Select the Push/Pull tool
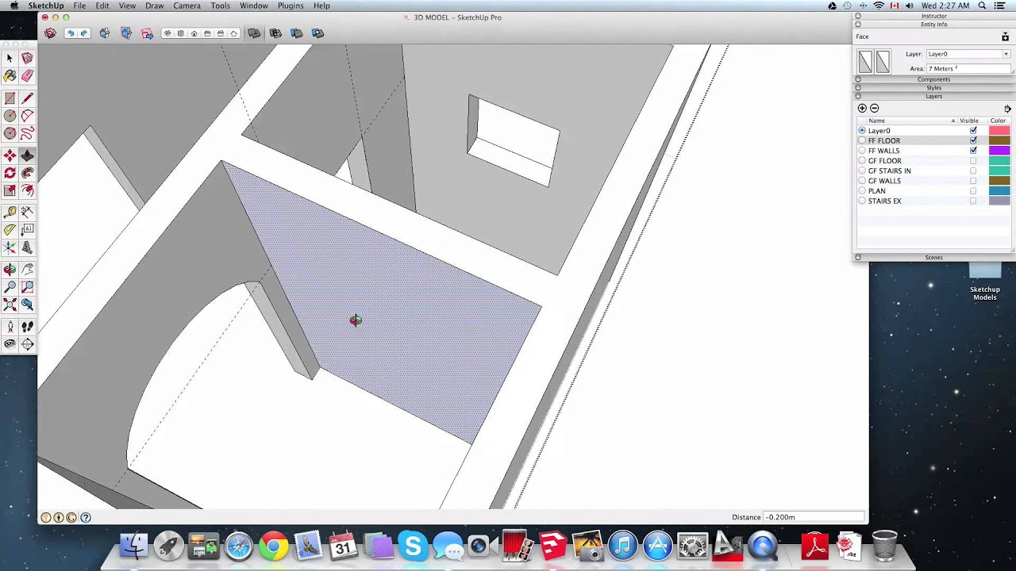 [27, 155]
